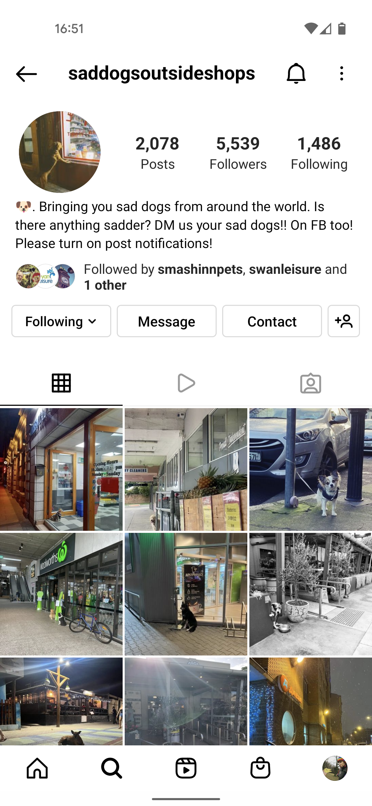This screenshot has height=806, width=372.
Task: Tap the back arrow icon
Action: click(x=27, y=74)
